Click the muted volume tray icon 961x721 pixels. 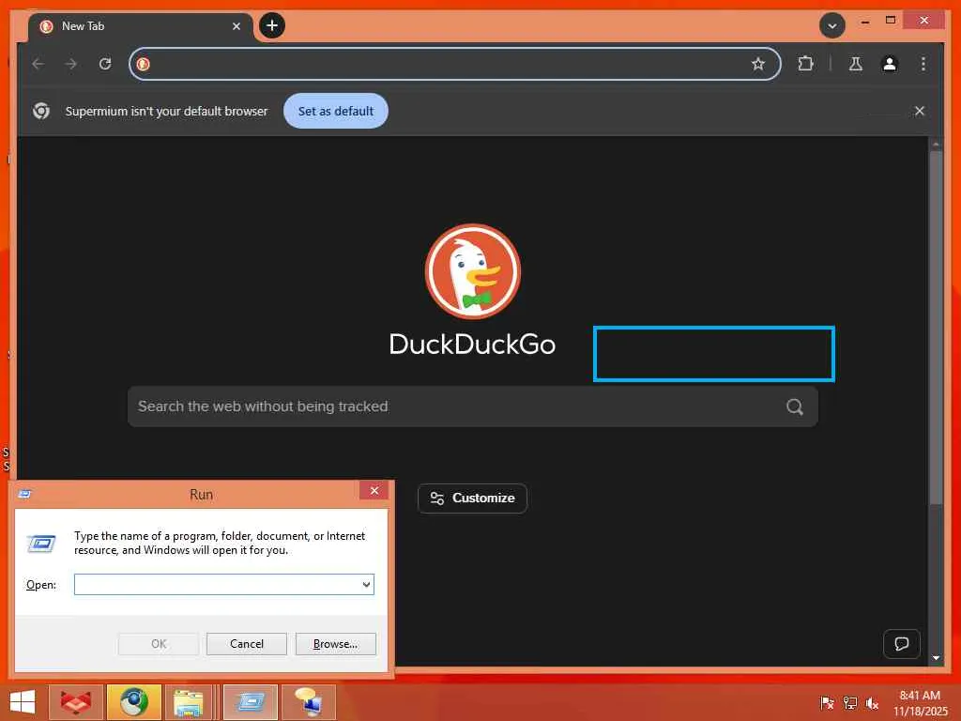[872, 702]
